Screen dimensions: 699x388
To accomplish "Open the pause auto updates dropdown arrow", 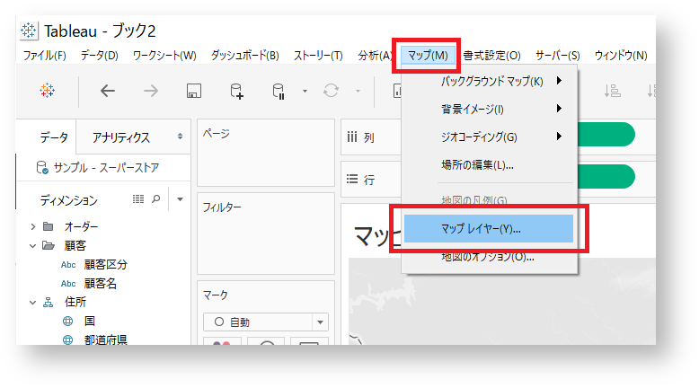I will pos(305,91).
